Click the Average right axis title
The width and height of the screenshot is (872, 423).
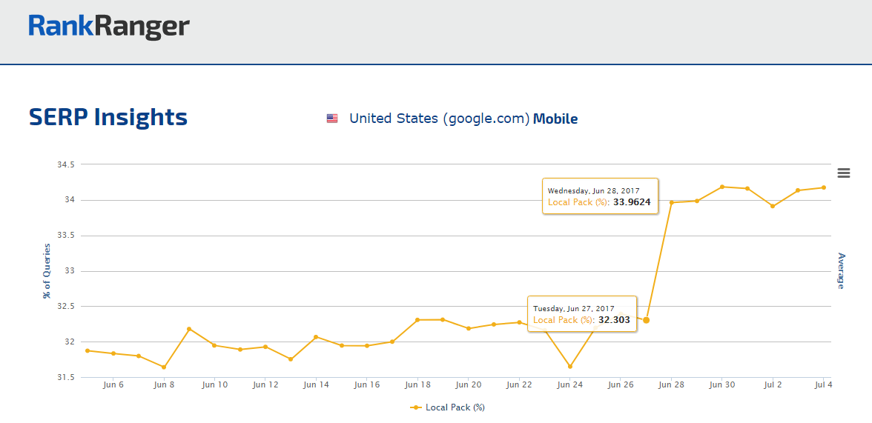841,270
